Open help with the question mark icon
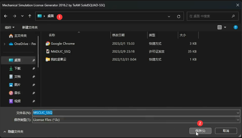 (x=236, y=27)
